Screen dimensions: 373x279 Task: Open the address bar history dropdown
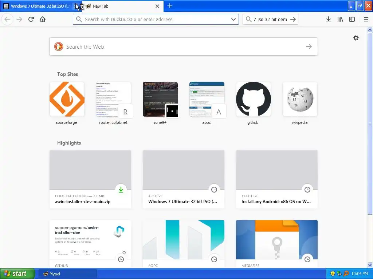[233, 19]
